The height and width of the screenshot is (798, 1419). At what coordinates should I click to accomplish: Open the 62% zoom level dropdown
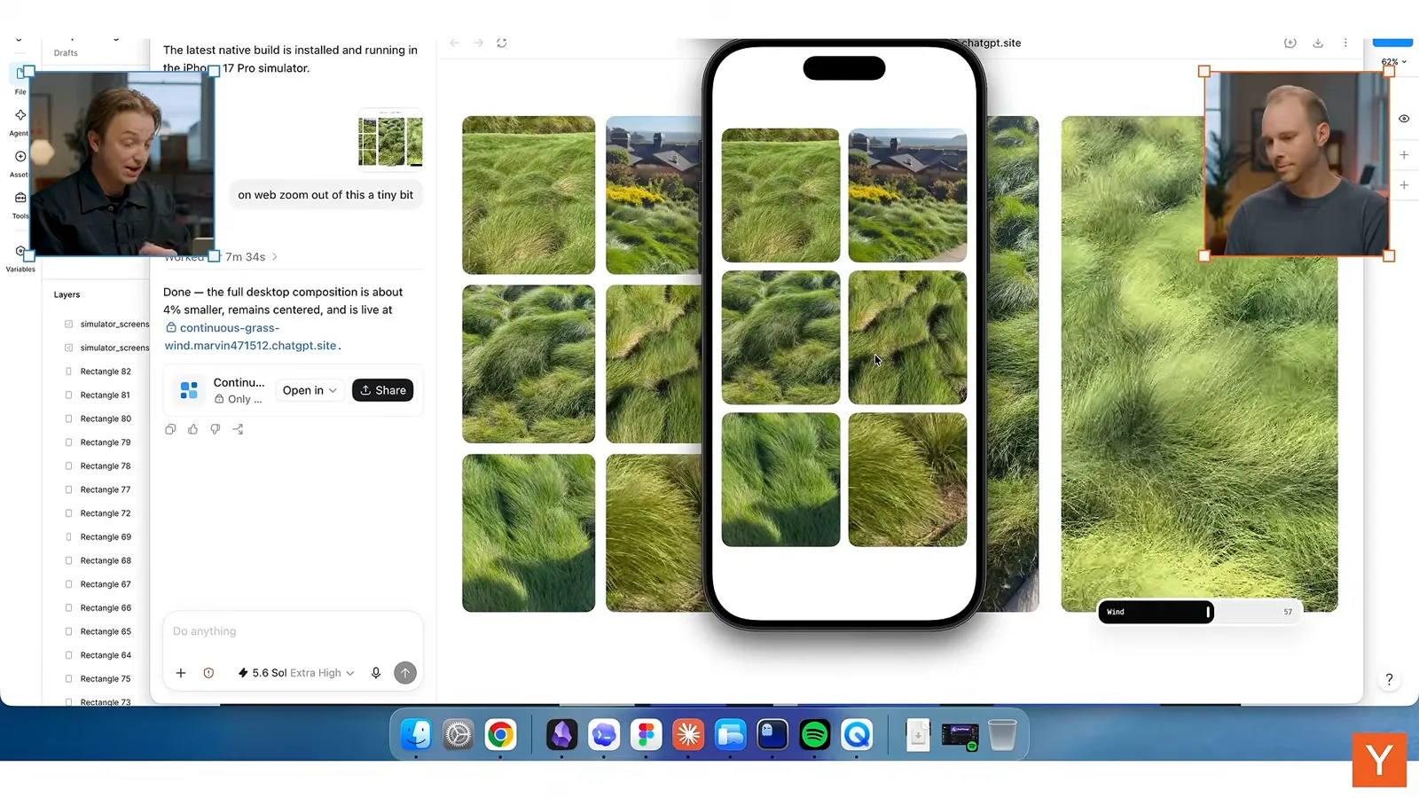pos(1393,62)
